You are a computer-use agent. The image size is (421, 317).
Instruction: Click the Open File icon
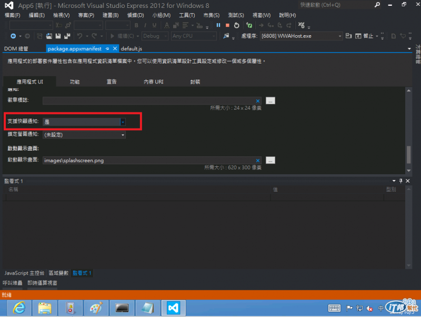coord(49,36)
